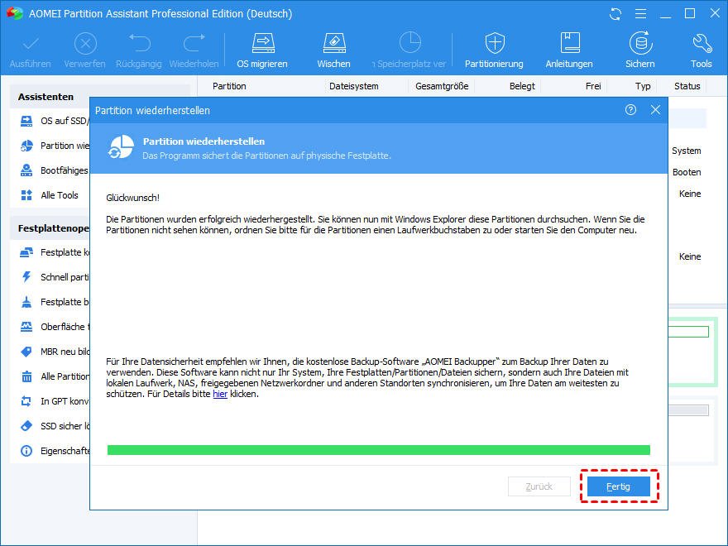Click the Festplatte kopieren sidebar icon

(x=26, y=252)
